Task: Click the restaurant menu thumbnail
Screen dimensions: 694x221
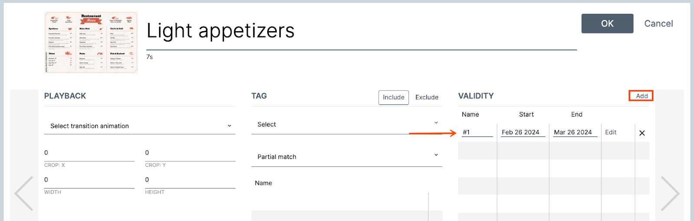Action: point(91,42)
